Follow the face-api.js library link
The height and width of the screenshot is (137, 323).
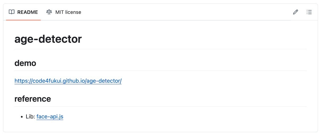(50, 116)
